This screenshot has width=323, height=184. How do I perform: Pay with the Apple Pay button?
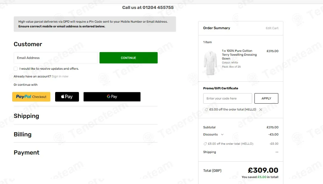pos(67,97)
